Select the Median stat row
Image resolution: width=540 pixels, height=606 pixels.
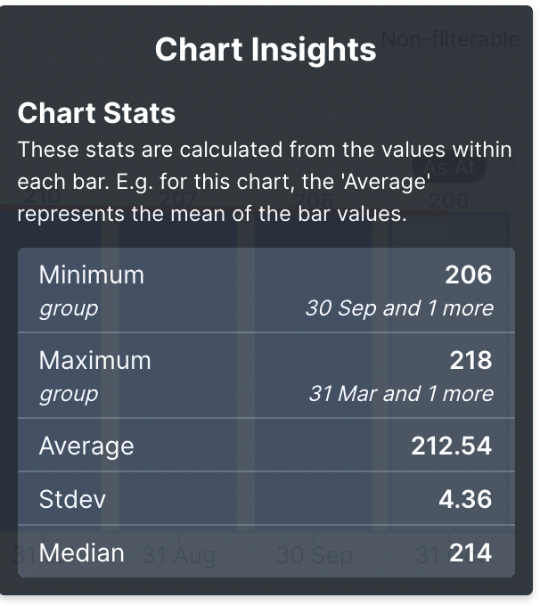(x=266, y=553)
